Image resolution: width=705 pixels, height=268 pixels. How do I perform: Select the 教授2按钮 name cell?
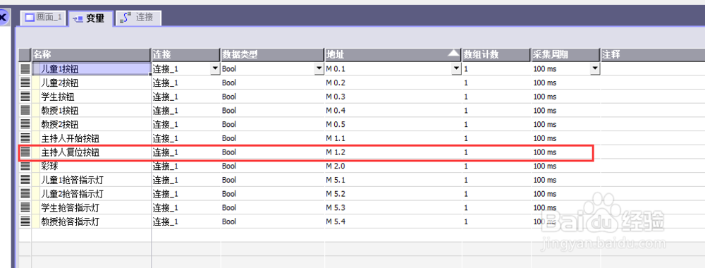click(91, 124)
